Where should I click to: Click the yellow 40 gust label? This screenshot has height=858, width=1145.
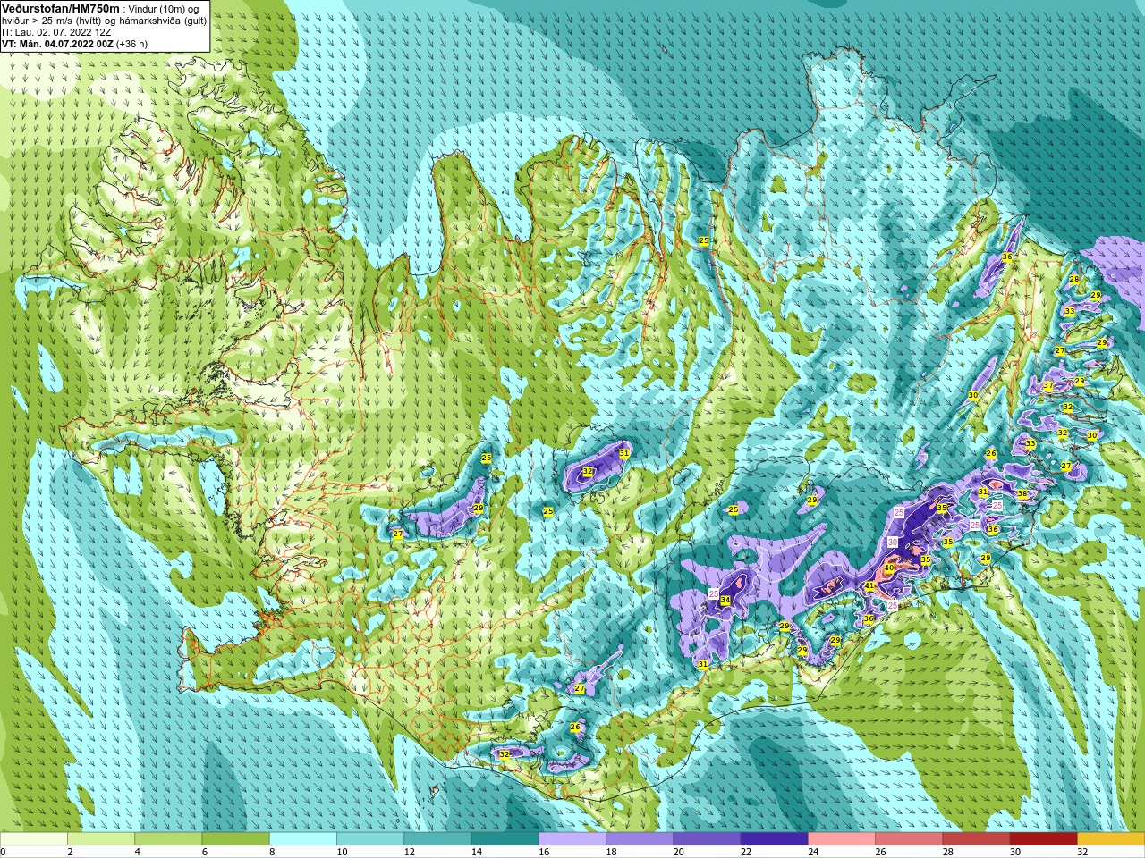pos(889,568)
